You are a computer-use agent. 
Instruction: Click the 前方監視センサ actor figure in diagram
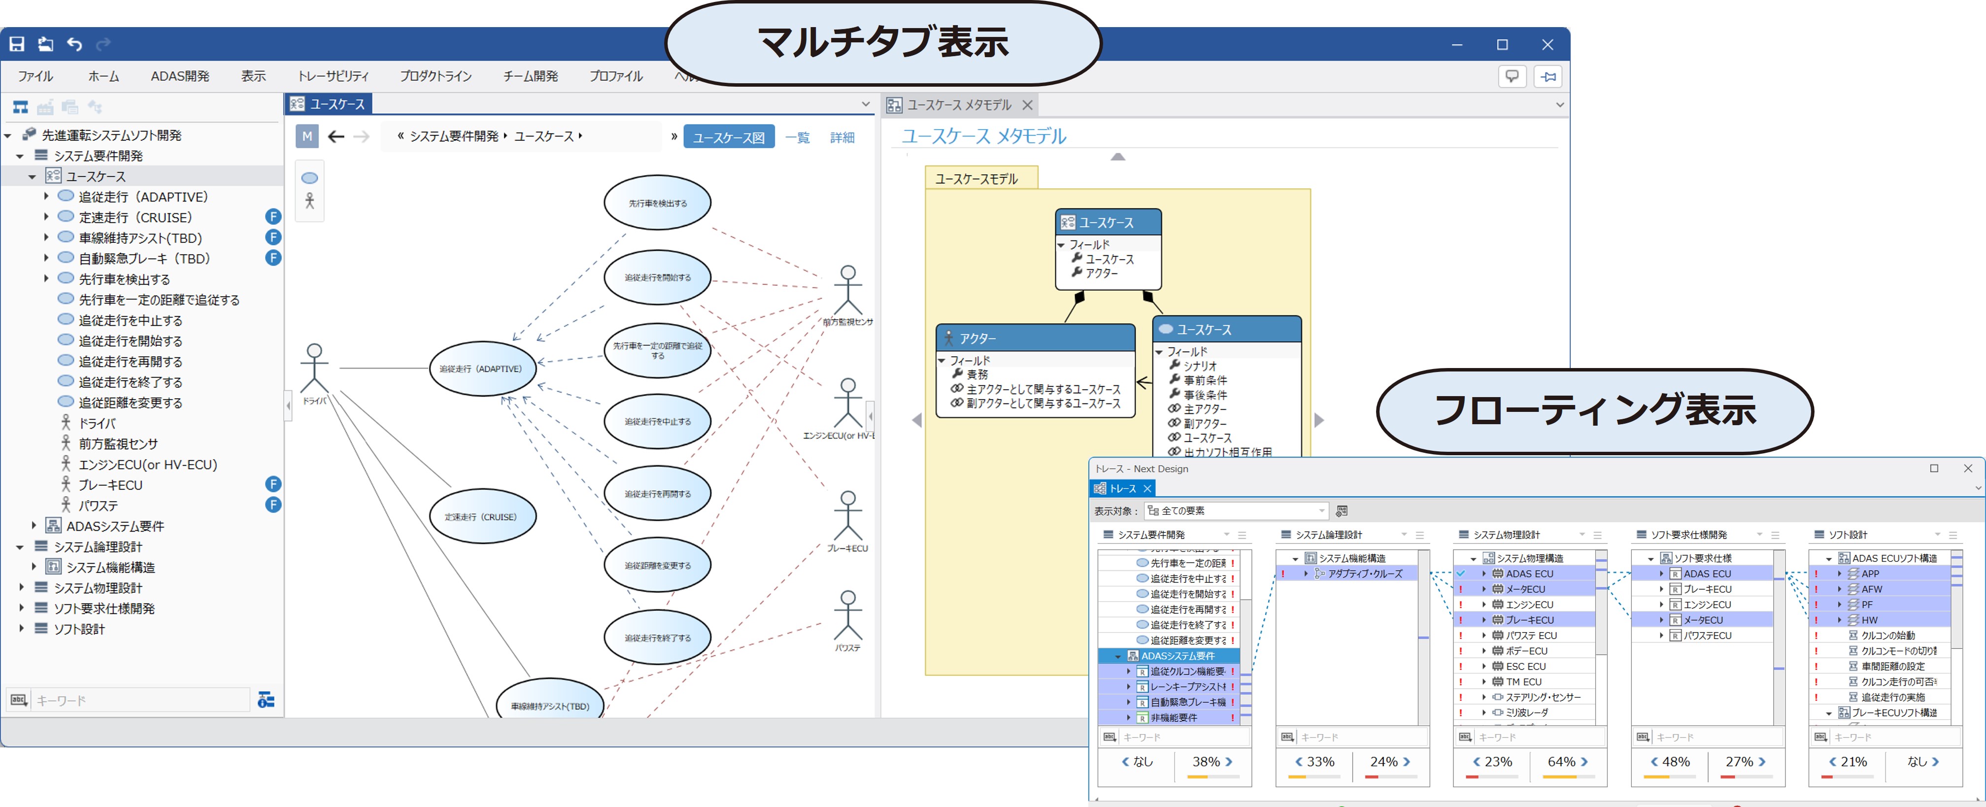(x=848, y=291)
